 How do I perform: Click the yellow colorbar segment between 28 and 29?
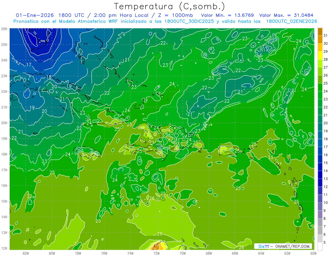(320, 55)
